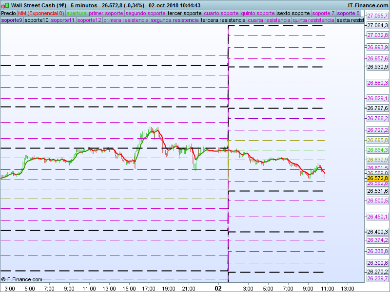Click the 26.400,3 price label
This screenshot has width=390, height=292.
[x=377, y=232]
